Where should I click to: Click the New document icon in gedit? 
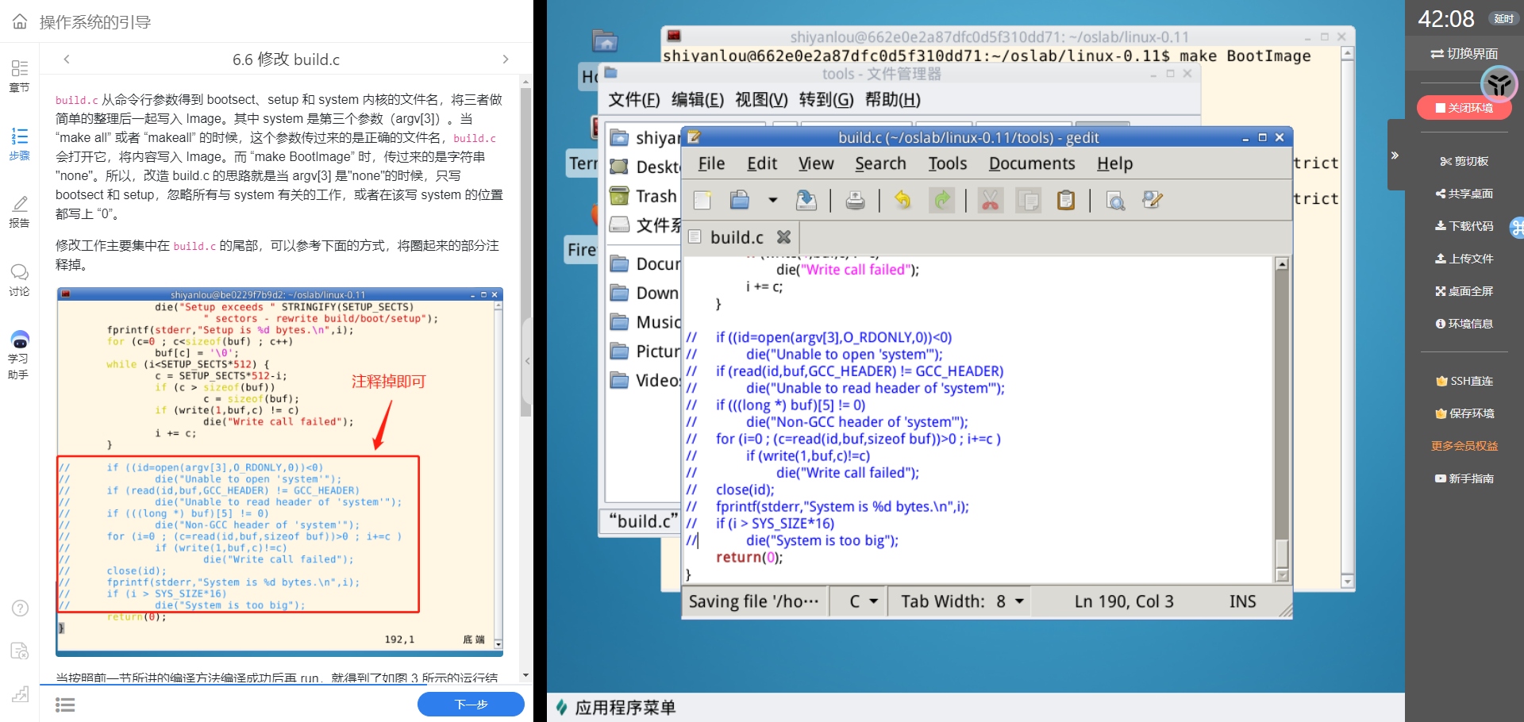tap(702, 201)
